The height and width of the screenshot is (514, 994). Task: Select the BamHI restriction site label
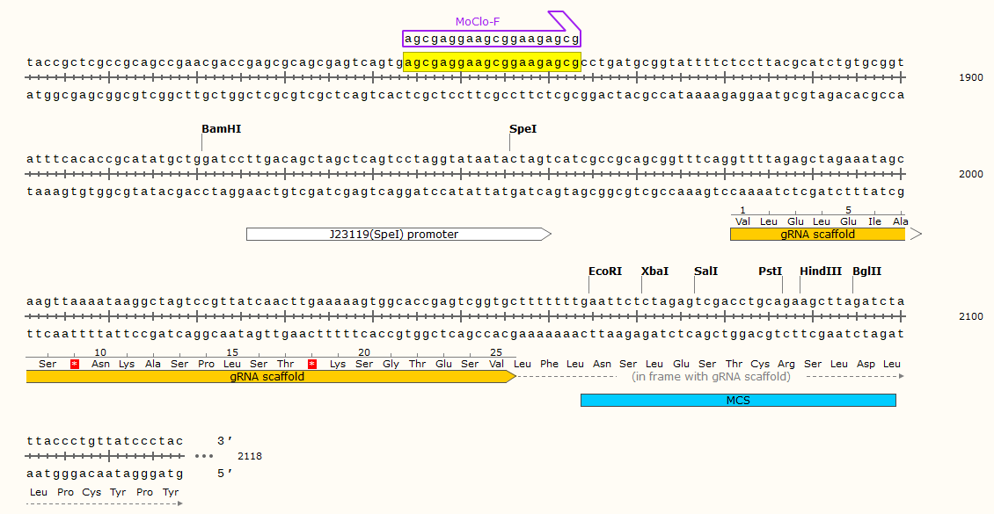tap(221, 129)
